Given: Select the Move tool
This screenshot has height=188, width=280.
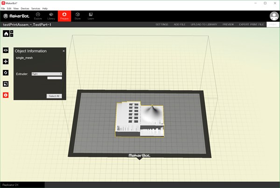Looking at the screenshot, I should point(6,61).
